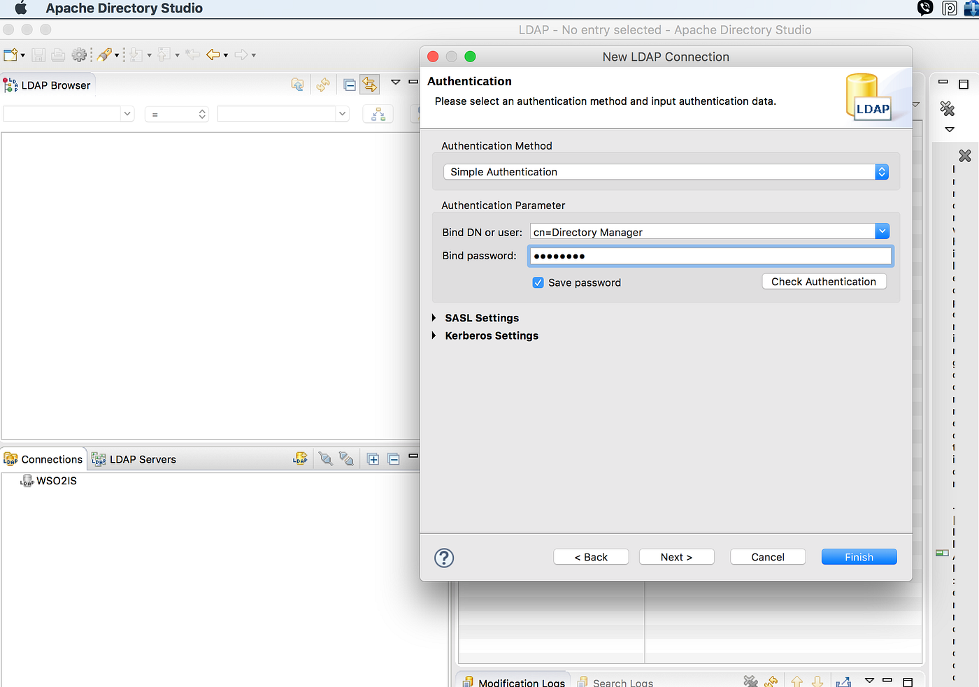The height and width of the screenshot is (687, 979).
Task: Click the New wizard toolbar icon
Action: (x=10, y=55)
